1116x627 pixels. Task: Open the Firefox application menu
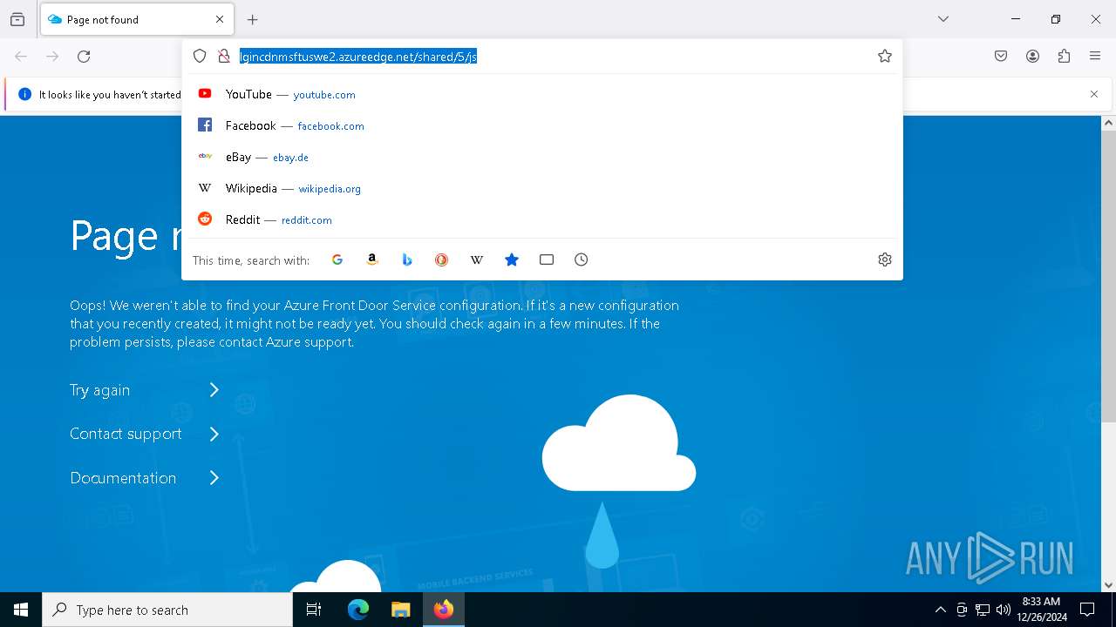pyautogui.click(x=1095, y=57)
